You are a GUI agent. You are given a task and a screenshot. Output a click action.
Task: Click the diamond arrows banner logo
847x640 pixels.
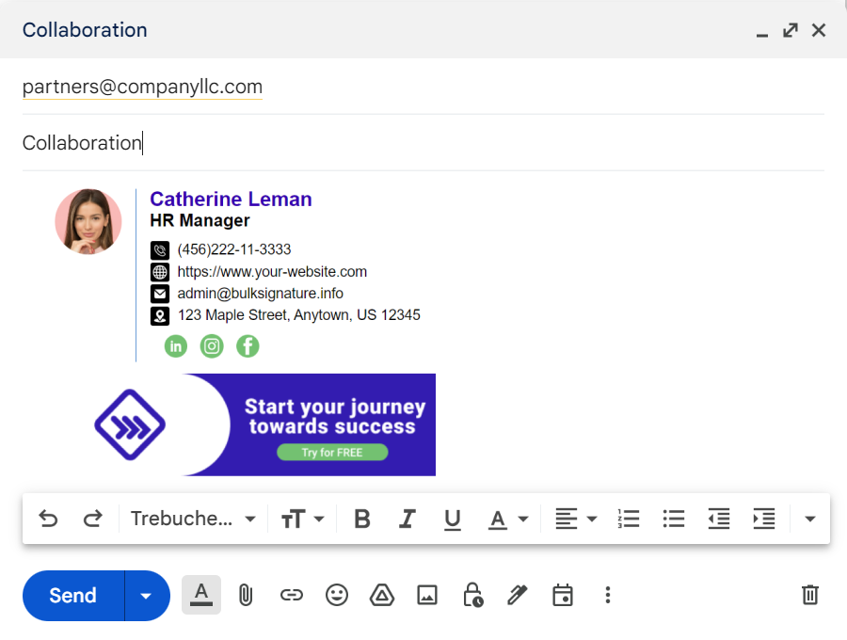pos(130,424)
